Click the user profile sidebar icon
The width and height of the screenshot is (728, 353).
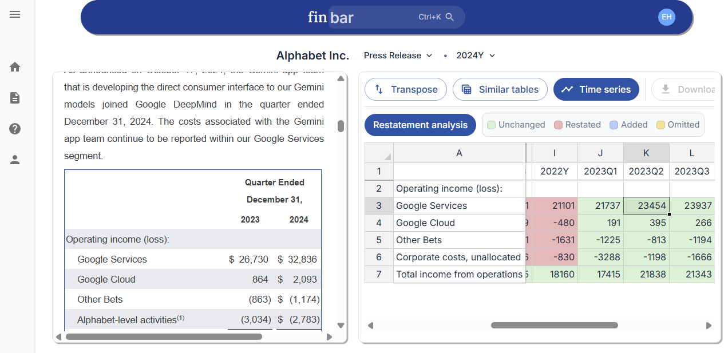pos(15,160)
